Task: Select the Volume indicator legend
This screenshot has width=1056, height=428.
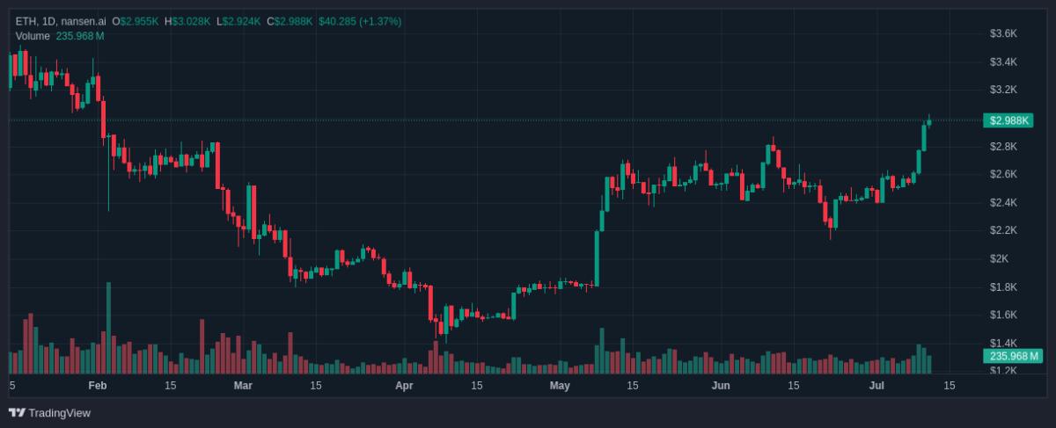Action: click(60, 36)
